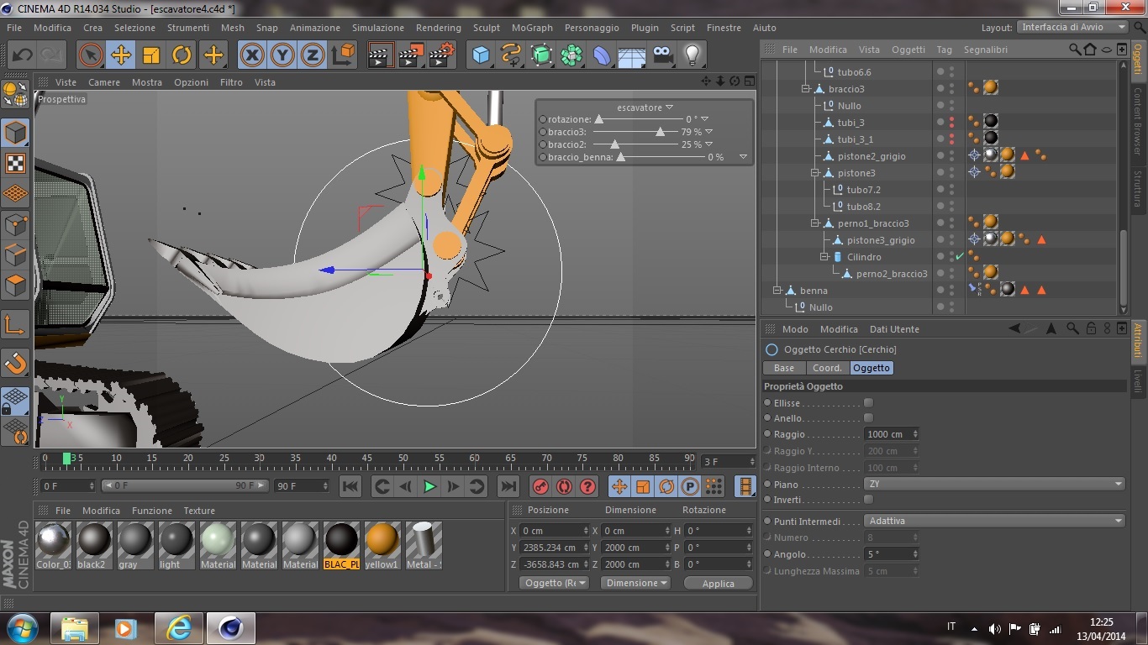Add a Cube primitive object
1148x645 pixels.
point(481,55)
